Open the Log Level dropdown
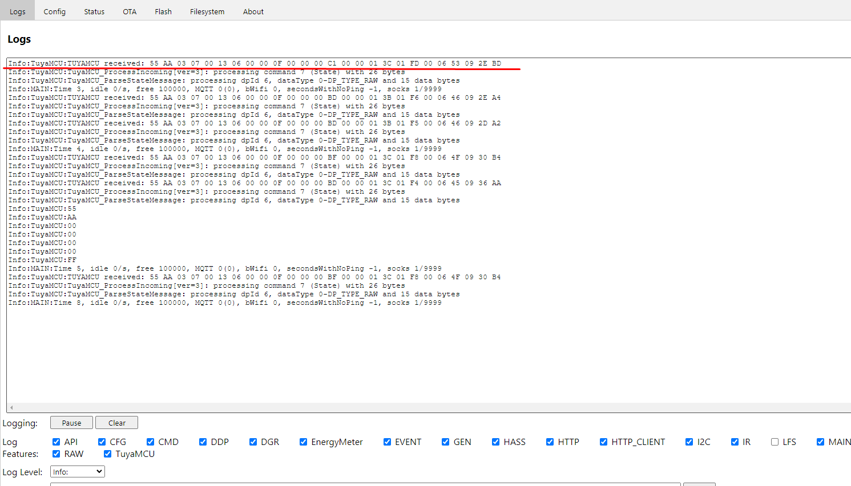This screenshot has height=486, width=851. [x=78, y=472]
